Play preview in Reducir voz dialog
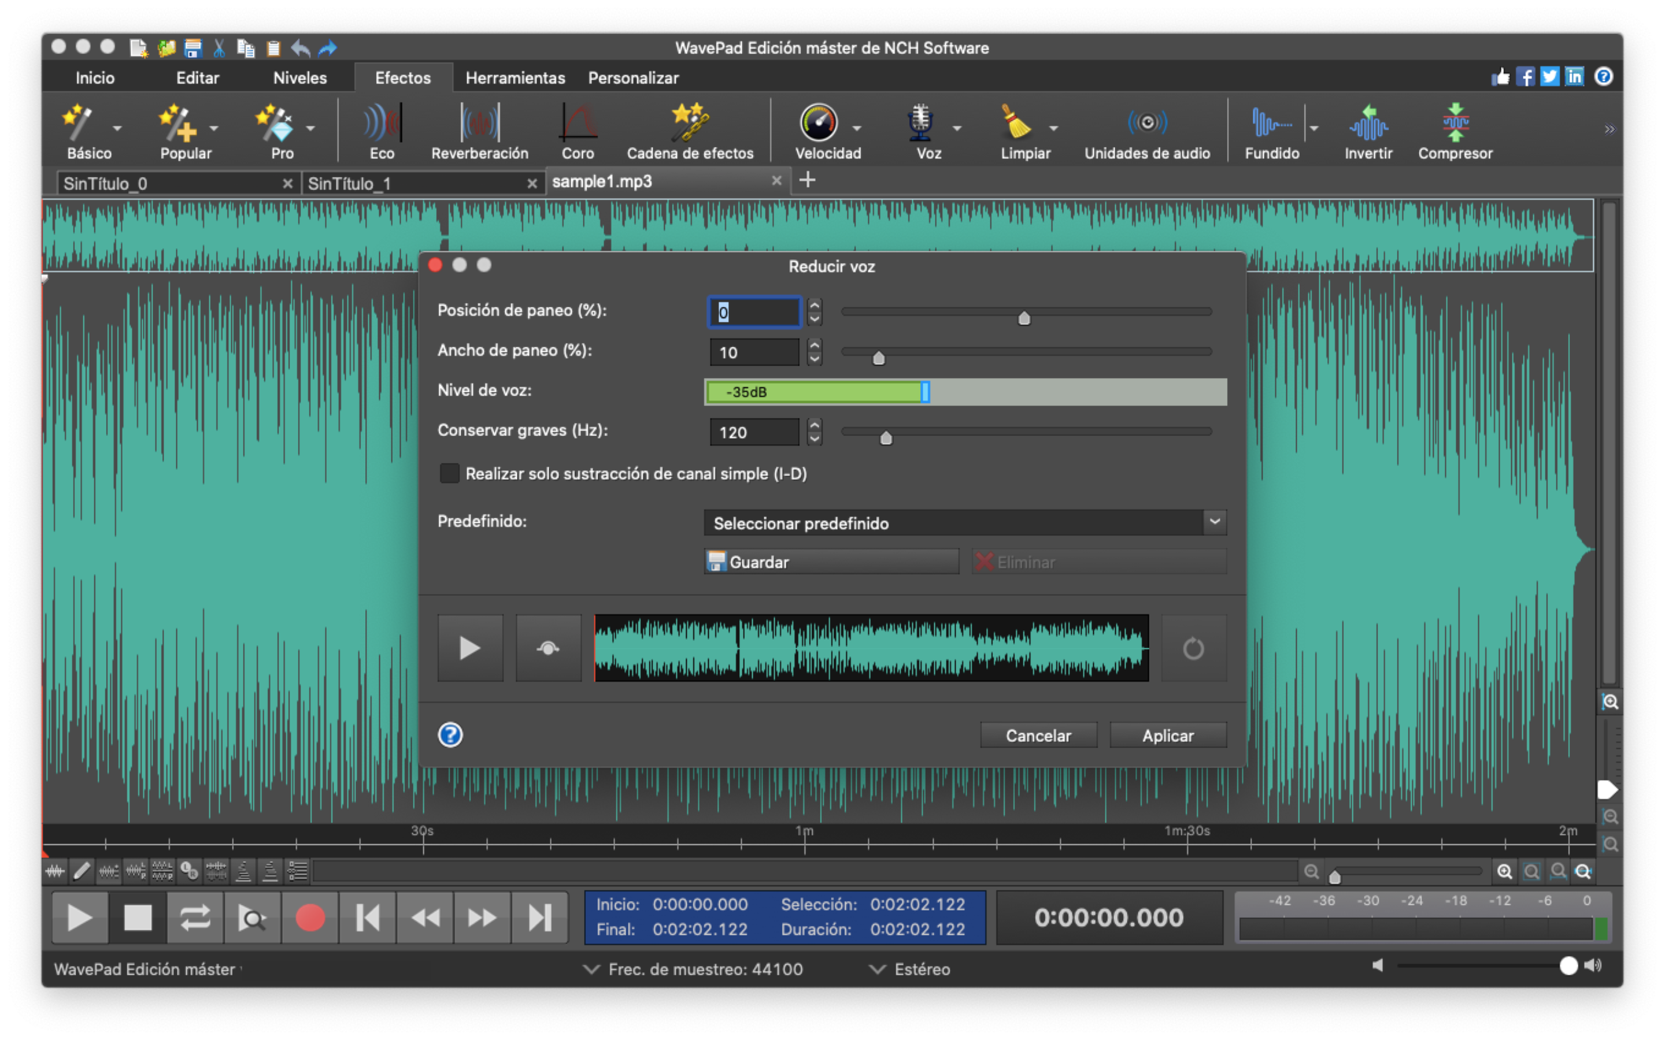Screen dimensions: 1665x1040 [470, 648]
